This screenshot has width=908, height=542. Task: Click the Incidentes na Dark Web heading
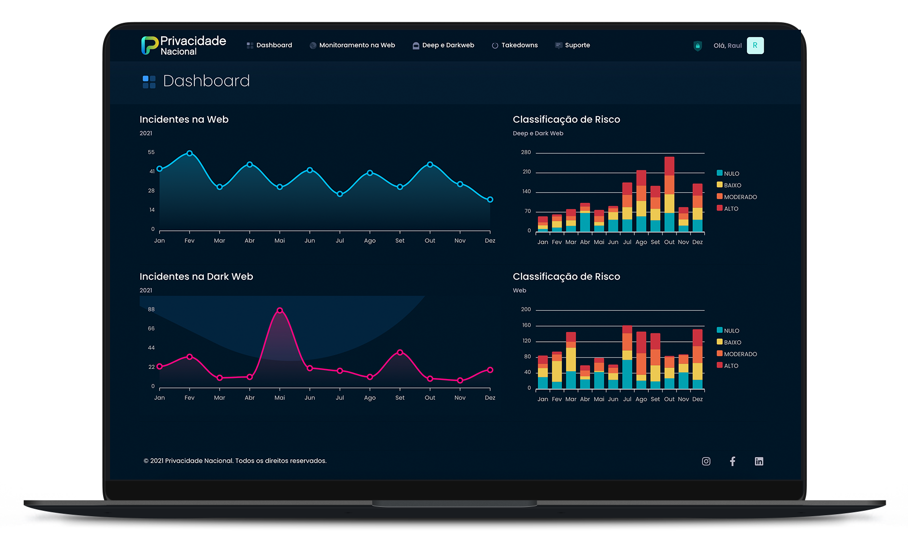(x=196, y=276)
